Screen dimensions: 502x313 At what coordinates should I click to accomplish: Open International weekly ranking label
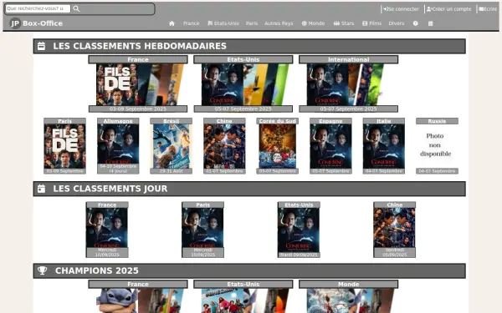pos(349,59)
